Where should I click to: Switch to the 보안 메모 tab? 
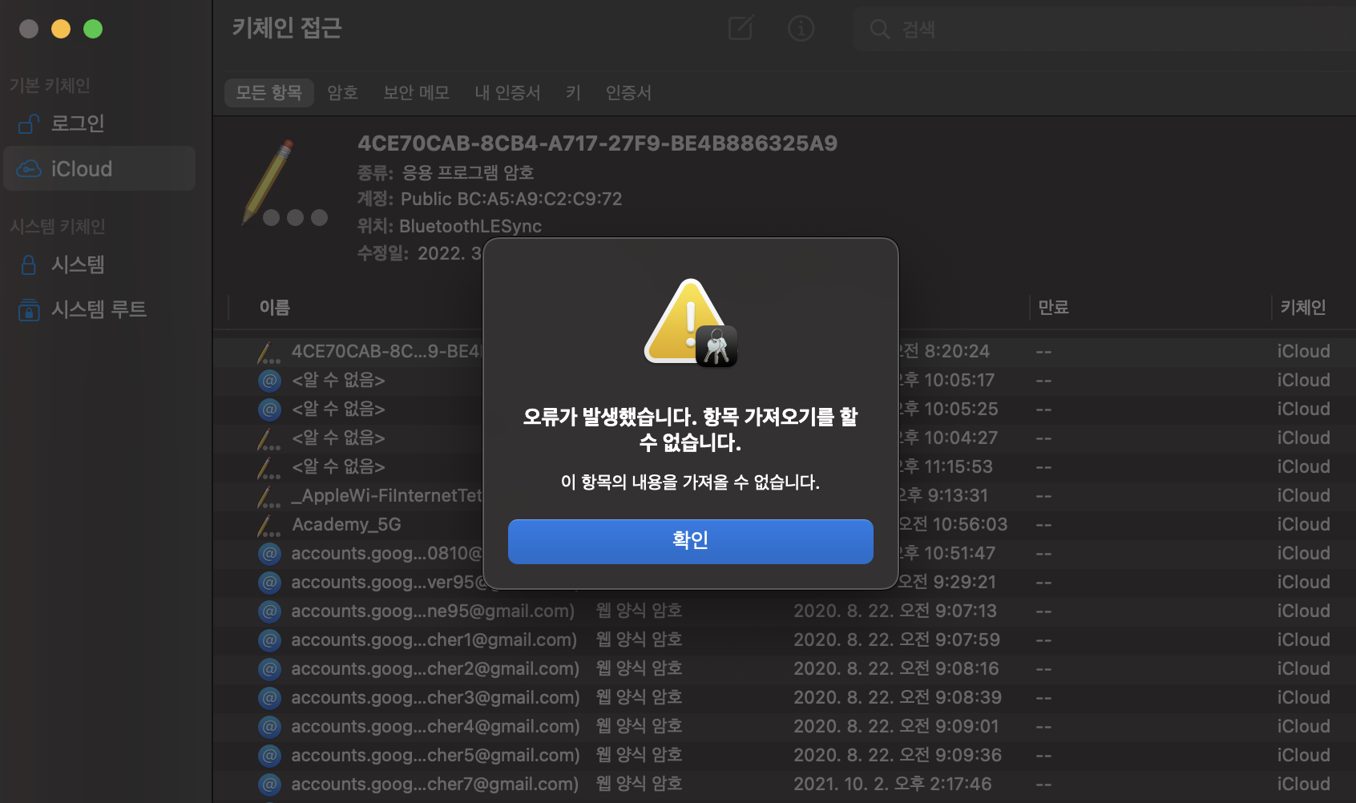[416, 93]
